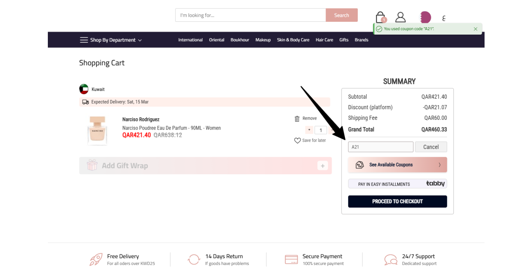Open See Available Coupons
The width and height of the screenshot is (532, 280).
[x=397, y=165]
